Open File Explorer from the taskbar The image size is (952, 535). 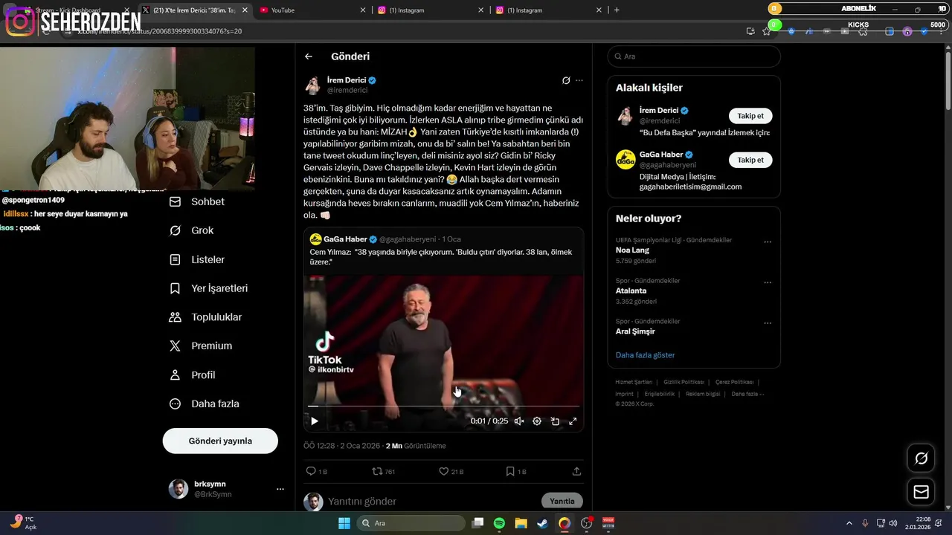pyautogui.click(x=521, y=523)
